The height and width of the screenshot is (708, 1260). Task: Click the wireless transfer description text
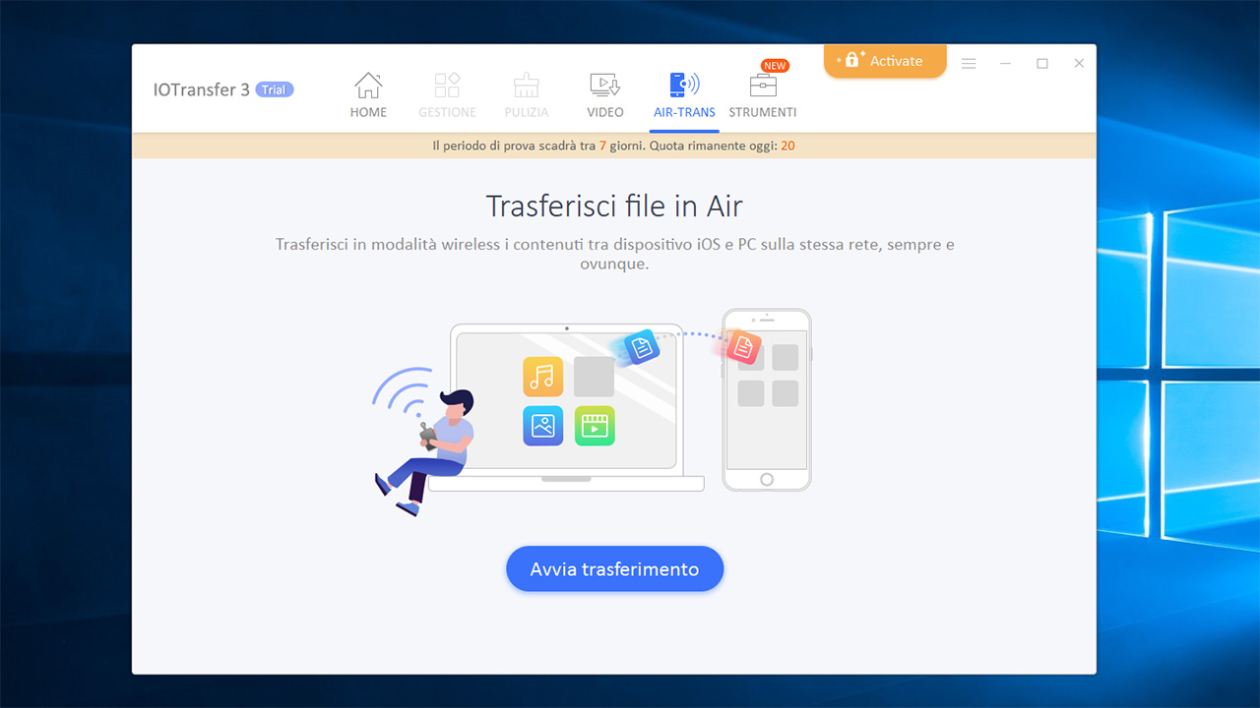pyautogui.click(x=615, y=254)
